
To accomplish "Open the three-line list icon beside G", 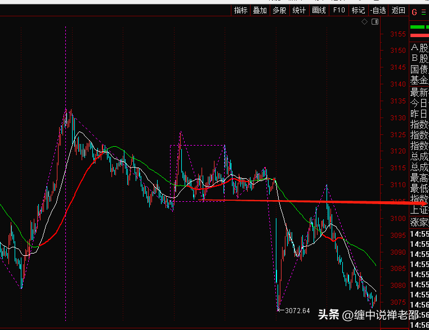I will tap(424, 12).
